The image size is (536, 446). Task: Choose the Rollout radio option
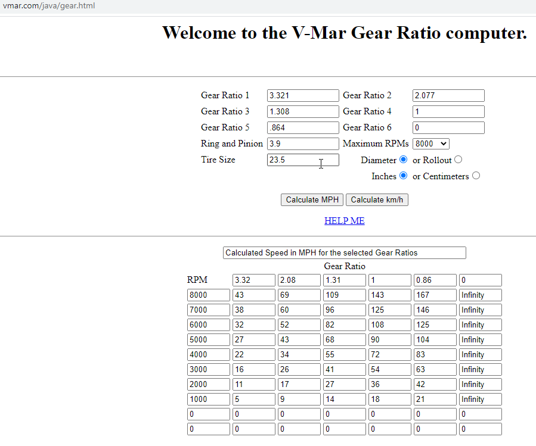(458, 160)
